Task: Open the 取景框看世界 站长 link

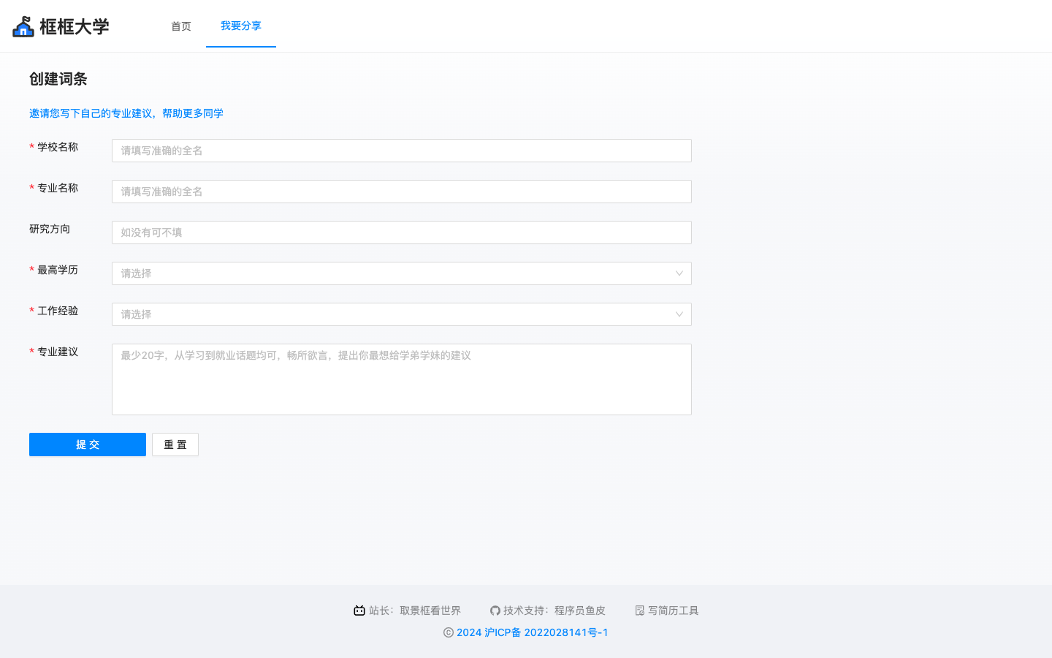Action: 430,610
